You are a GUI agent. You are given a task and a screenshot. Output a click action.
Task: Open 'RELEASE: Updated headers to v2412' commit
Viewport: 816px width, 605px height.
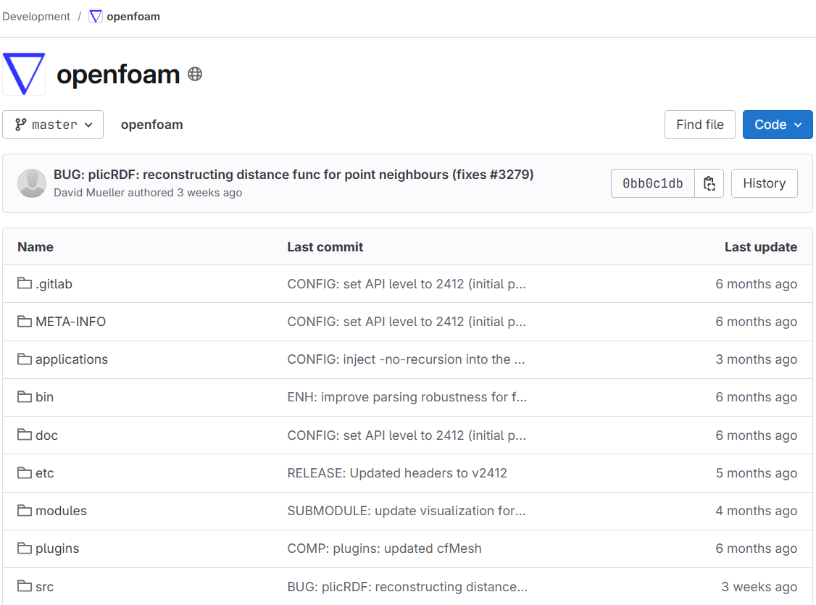(397, 473)
